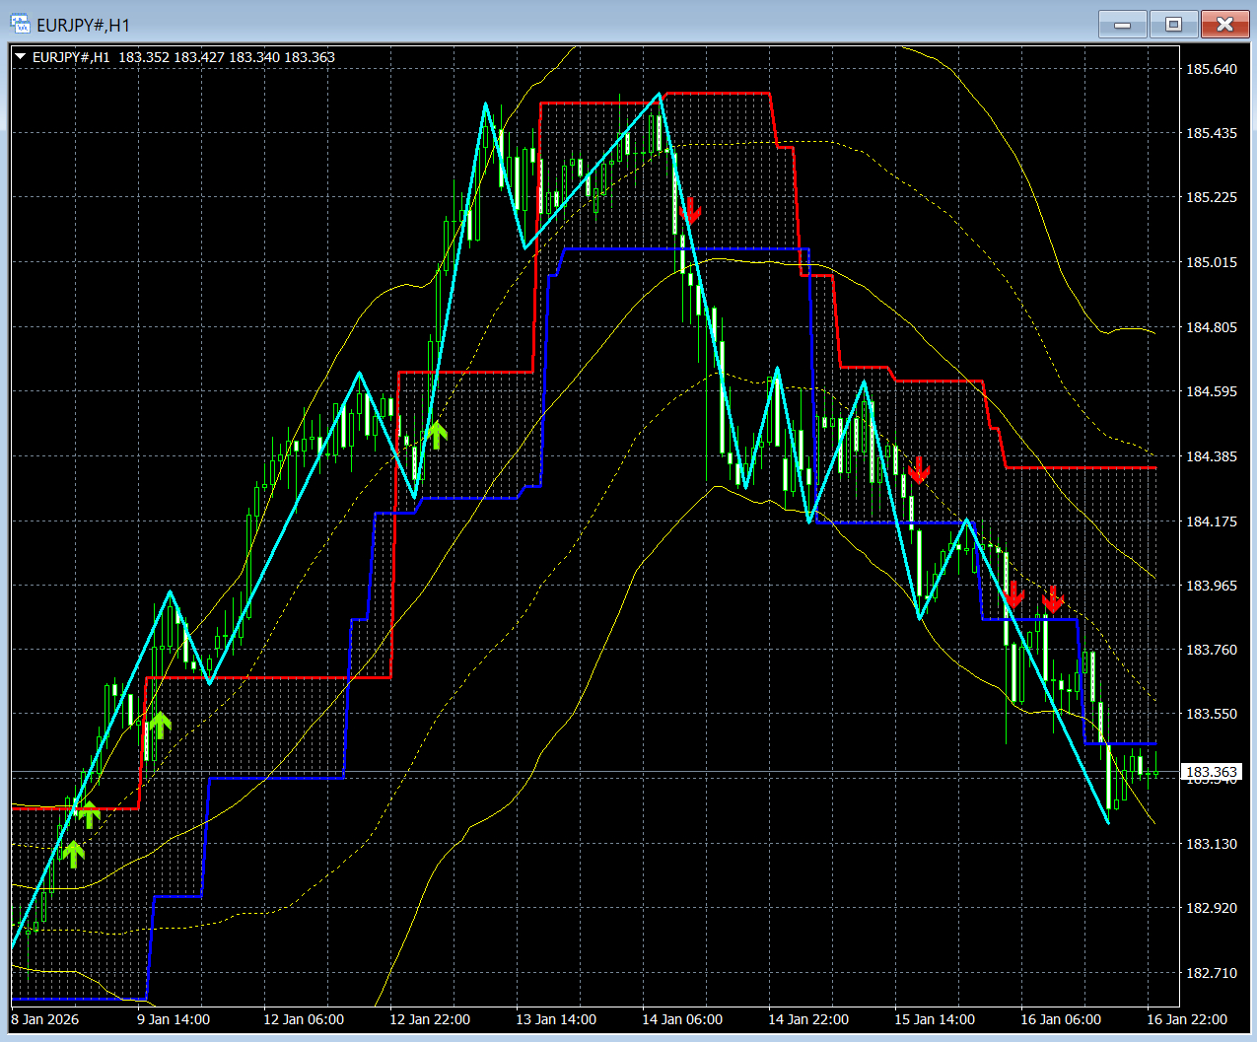Select the green buy arrow near 183.550 level
The width and height of the screenshot is (1257, 1042).
(160, 726)
